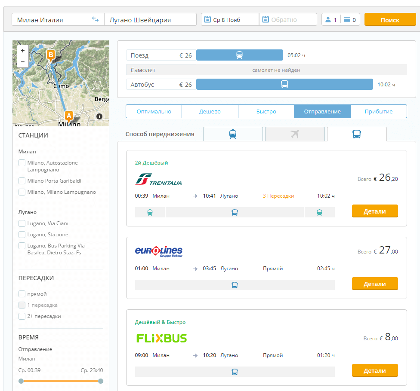This screenshot has width=420, height=391.
Task: Click bus icon in Автобус duration bar
Action: 284,84
